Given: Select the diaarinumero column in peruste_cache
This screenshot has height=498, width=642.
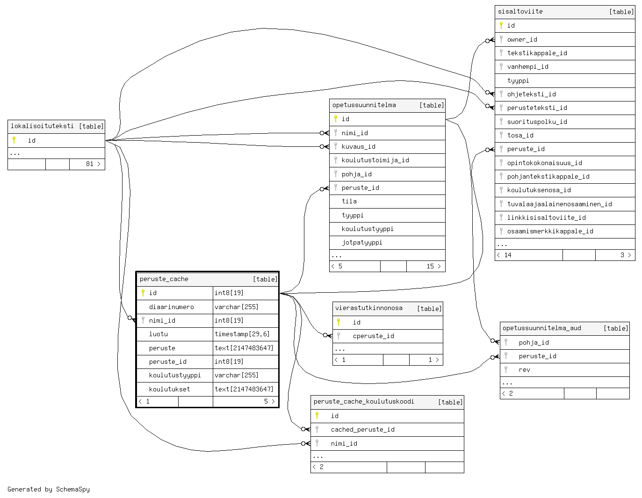Looking at the screenshot, I should pos(171,307).
